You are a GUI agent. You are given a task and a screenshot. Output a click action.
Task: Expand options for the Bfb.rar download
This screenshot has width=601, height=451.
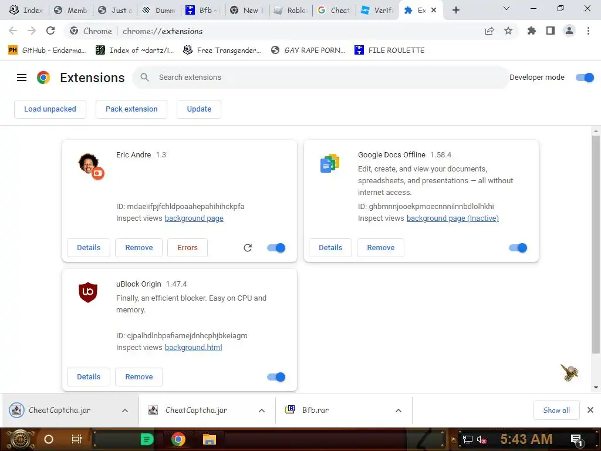click(x=399, y=410)
